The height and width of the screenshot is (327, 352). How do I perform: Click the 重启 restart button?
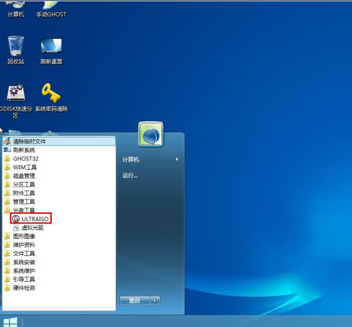coord(135,301)
